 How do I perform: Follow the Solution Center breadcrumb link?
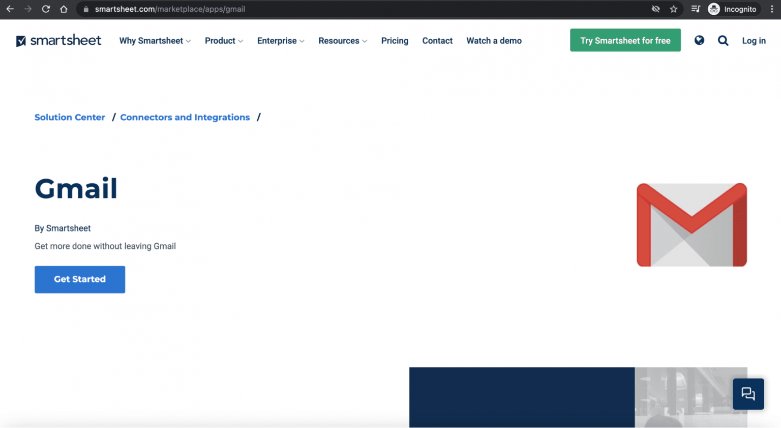[70, 117]
